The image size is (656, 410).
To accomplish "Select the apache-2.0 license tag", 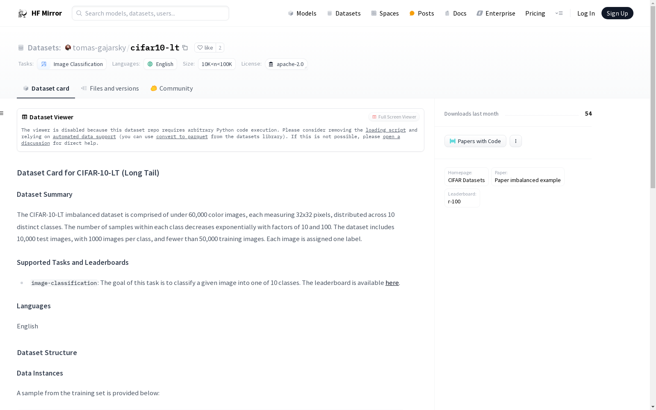I will click(x=286, y=64).
